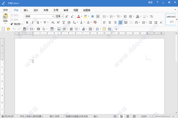Click the 登录 login button
The image size is (178, 118).
[x=150, y=2]
